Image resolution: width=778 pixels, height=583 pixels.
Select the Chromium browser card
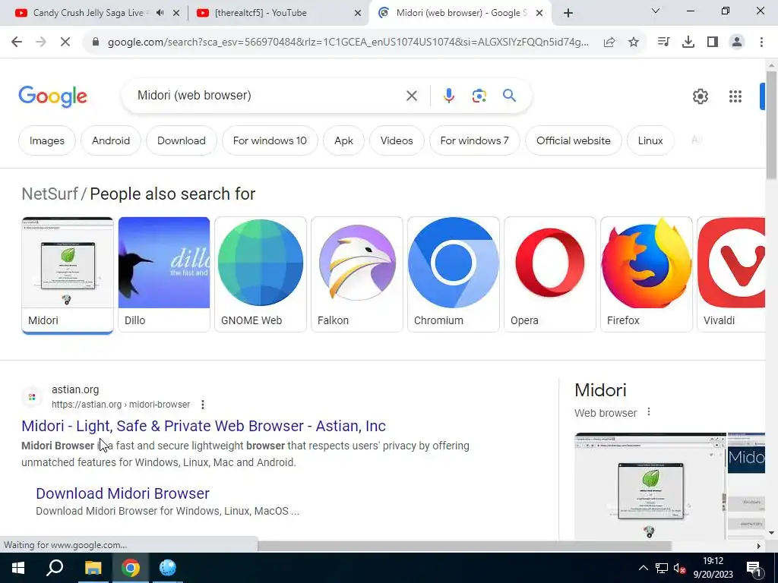[454, 274]
